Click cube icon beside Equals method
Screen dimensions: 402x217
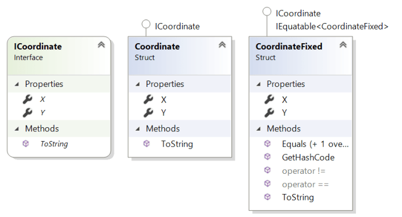267,144
